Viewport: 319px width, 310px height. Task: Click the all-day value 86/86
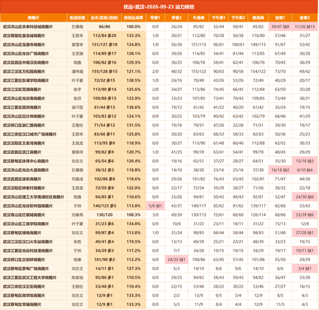tap(105, 27)
